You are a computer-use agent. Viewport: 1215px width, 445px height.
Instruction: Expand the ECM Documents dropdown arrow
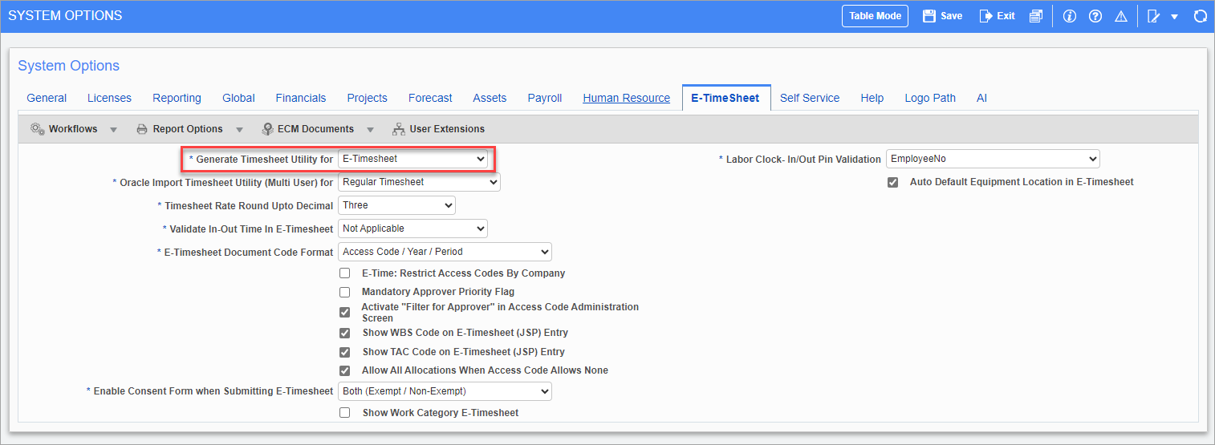click(x=371, y=129)
